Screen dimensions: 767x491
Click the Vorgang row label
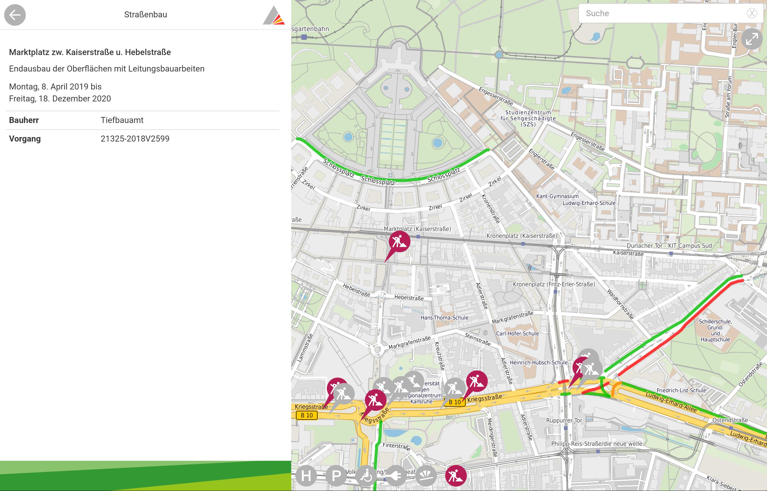pyautogui.click(x=25, y=139)
